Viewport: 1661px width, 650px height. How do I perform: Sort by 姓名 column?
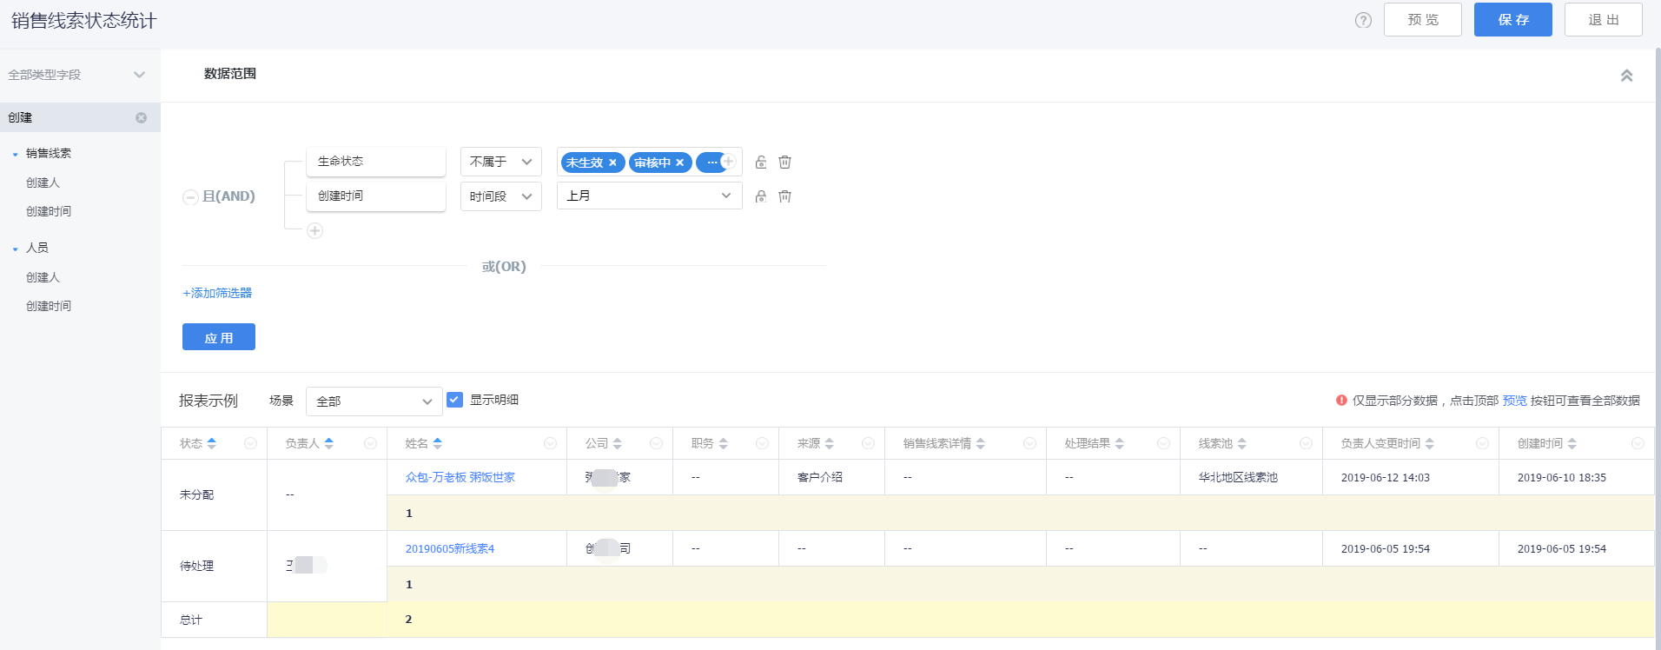tap(438, 443)
